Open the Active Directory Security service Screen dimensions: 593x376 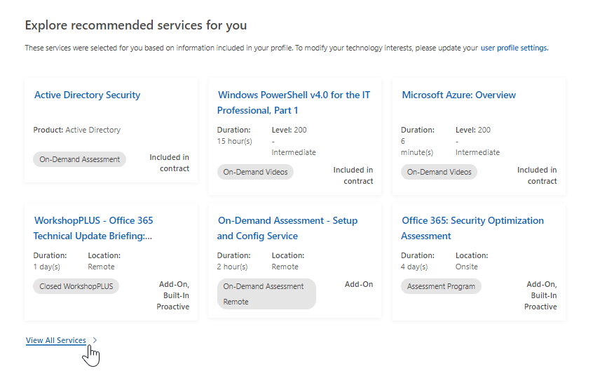point(88,95)
